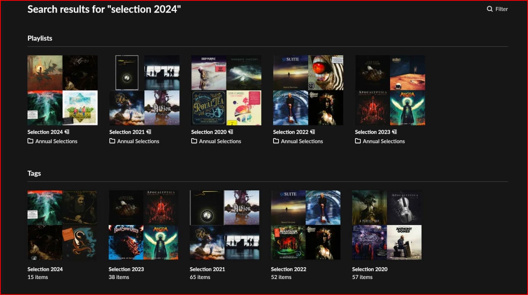Open the Selection 2023 tag cover collage
Viewport: 528px width, 295px height.
pyautogui.click(x=143, y=225)
